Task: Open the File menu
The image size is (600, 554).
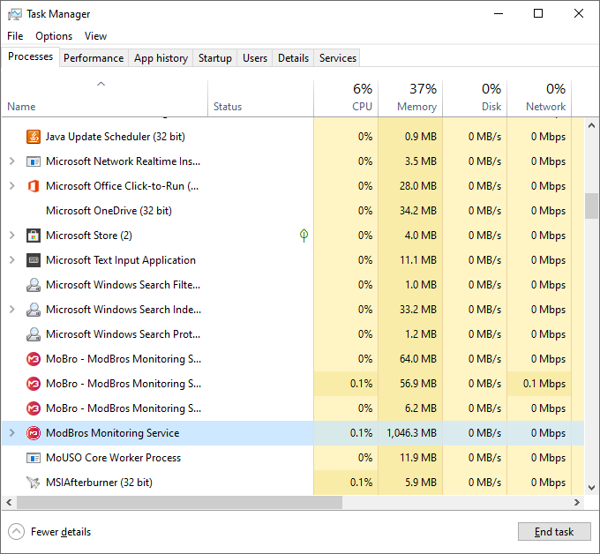Action: pos(15,36)
